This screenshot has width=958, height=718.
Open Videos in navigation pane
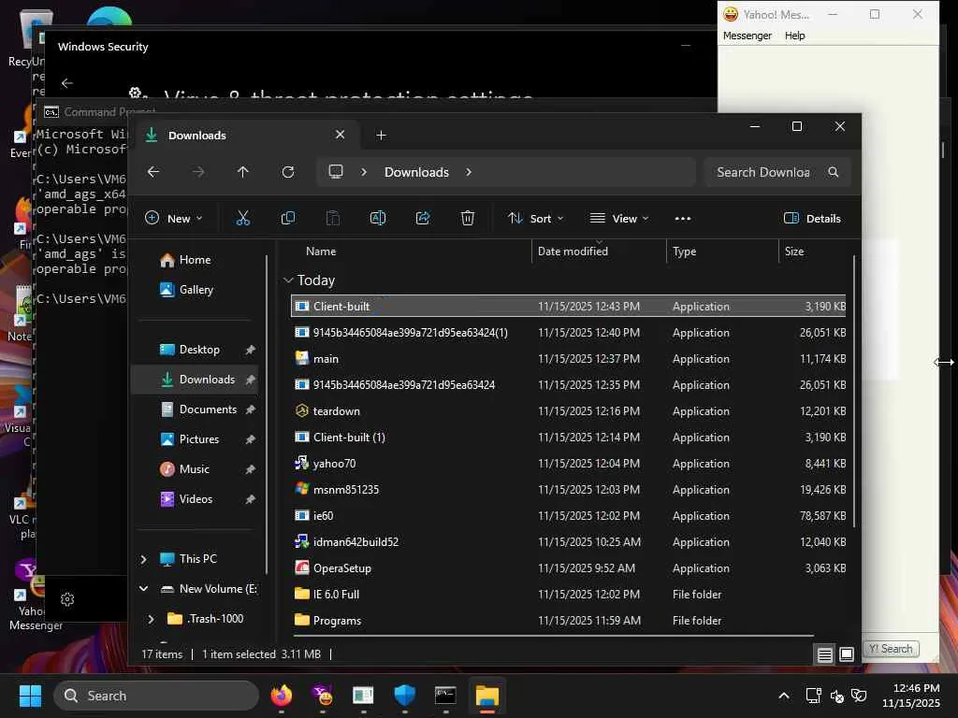pos(196,499)
